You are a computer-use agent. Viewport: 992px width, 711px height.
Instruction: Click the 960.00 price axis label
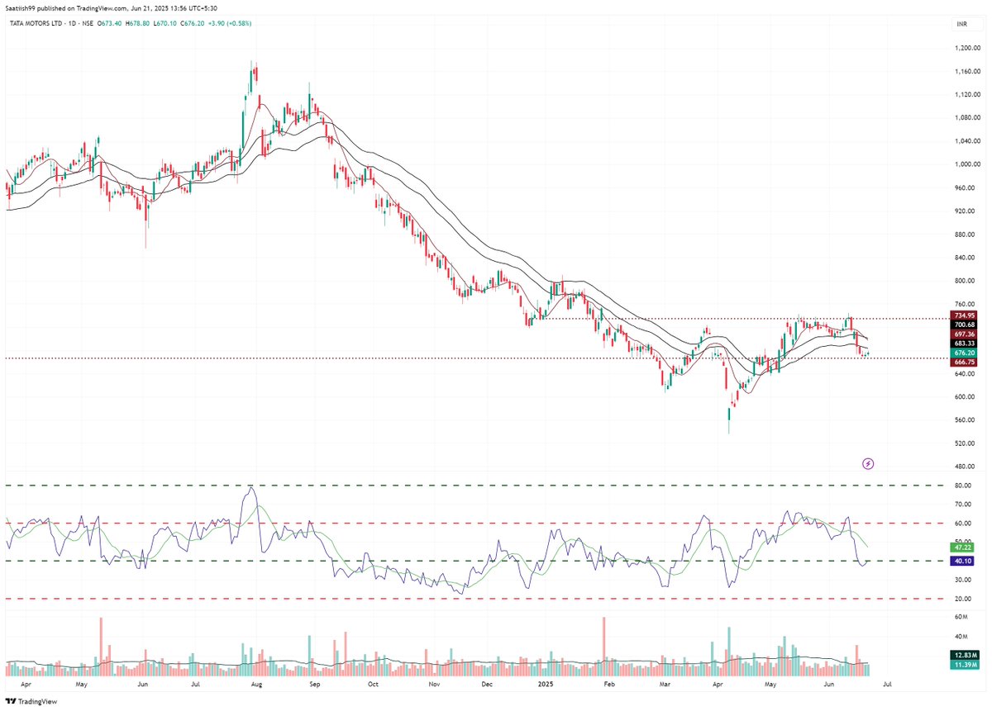[964, 187]
